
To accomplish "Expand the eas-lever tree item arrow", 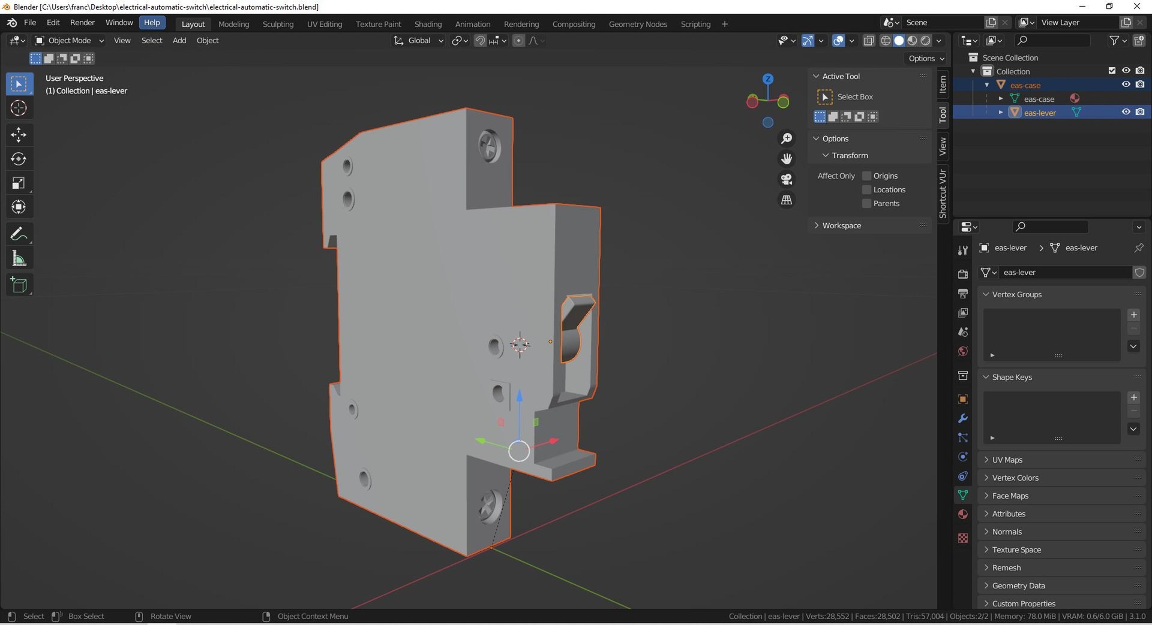I will pos(1000,112).
